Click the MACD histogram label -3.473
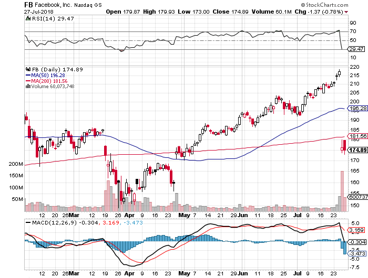The width and height of the screenshot is (368, 278). pyautogui.click(x=357, y=253)
